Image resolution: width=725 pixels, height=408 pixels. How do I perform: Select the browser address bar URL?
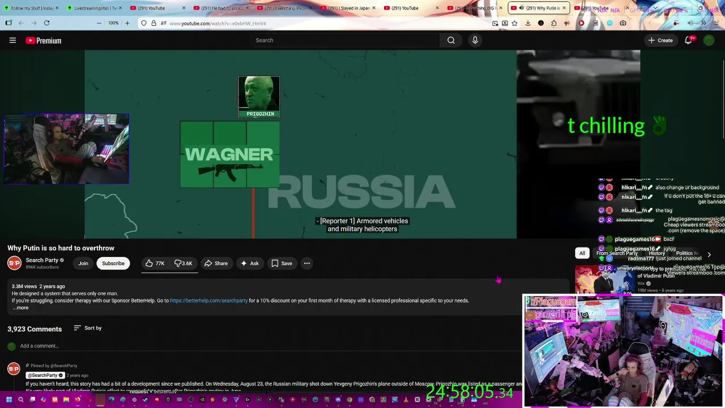click(217, 23)
